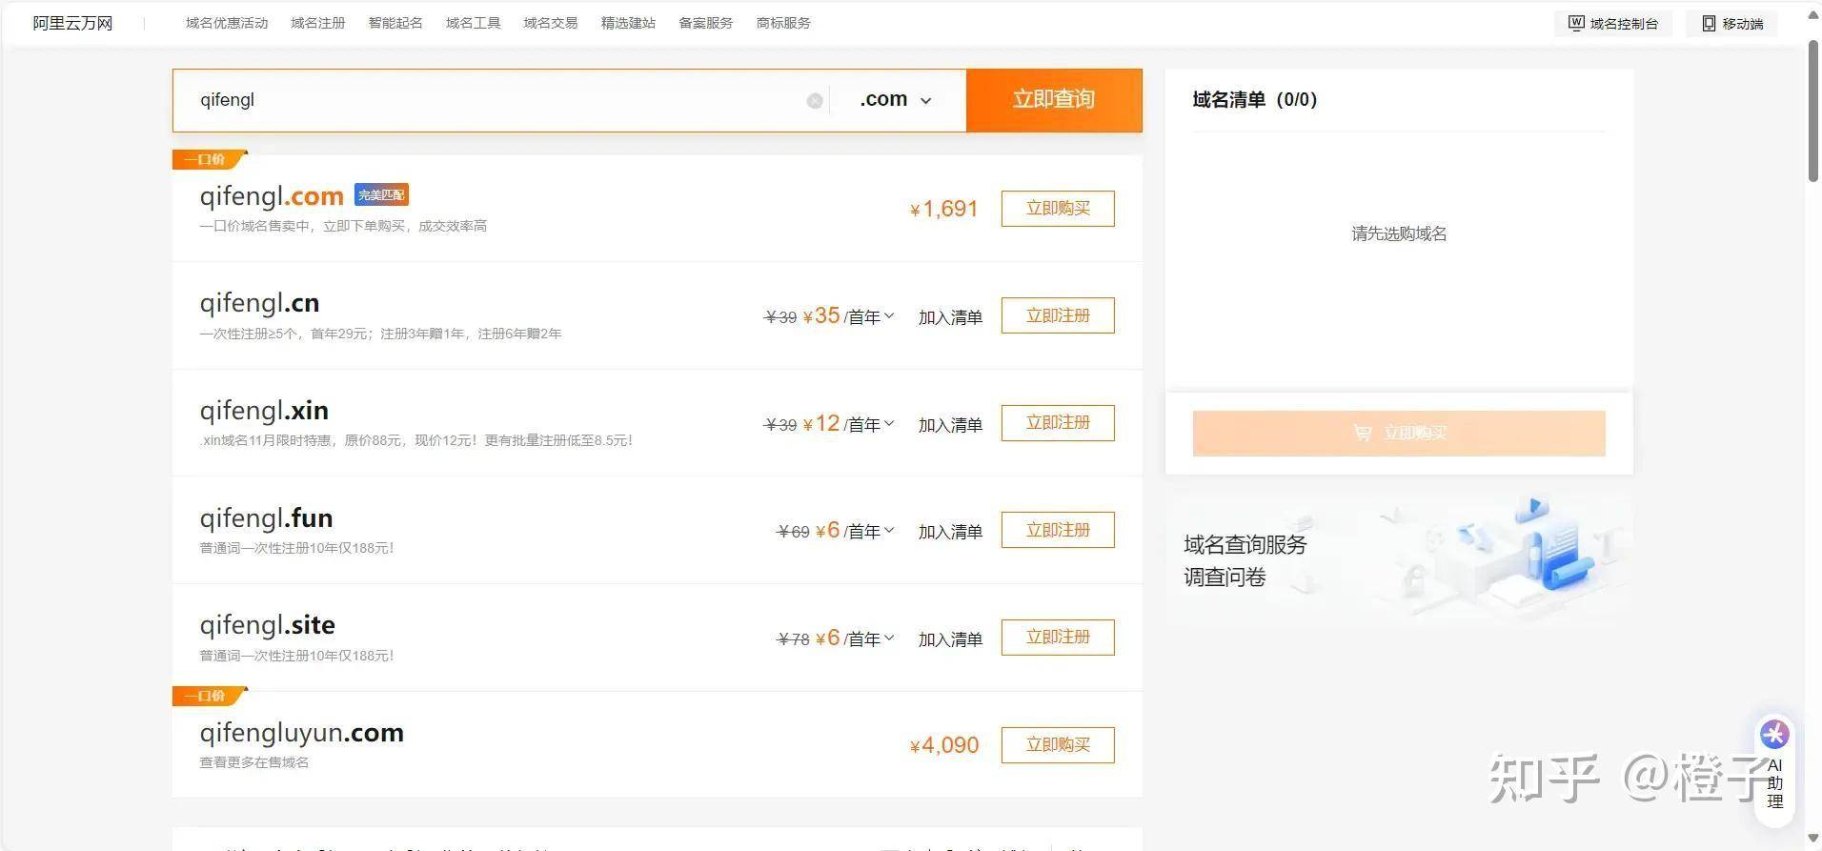The width and height of the screenshot is (1822, 851).
Task: Open the 域名工具 menu
Action: click(x=474, y=23)
